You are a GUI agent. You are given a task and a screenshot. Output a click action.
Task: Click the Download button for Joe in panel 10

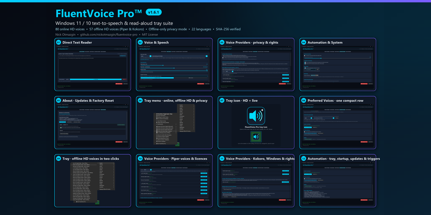tap(204, 173)
